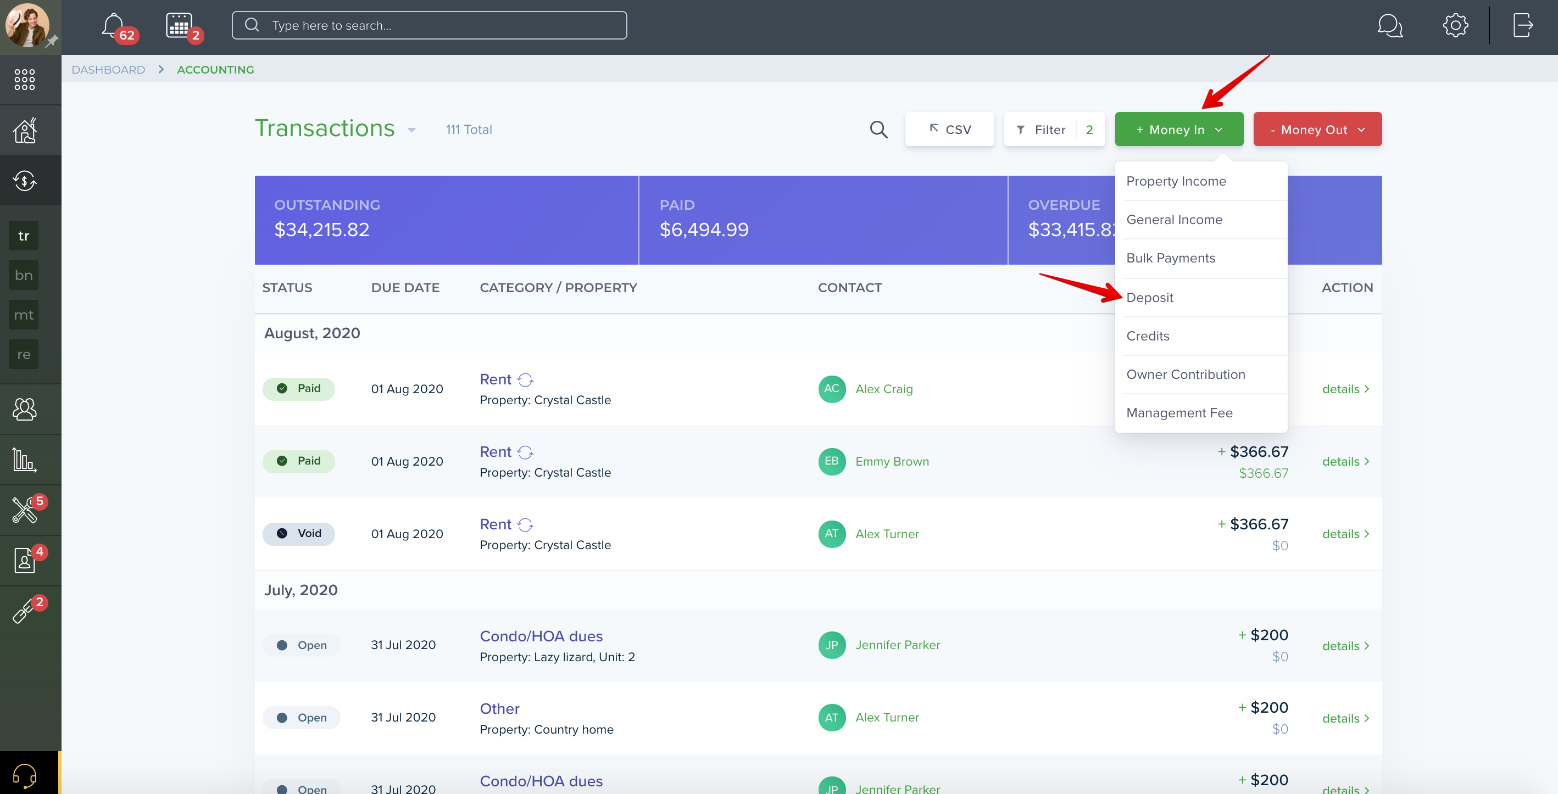Open the Filter button with 2 filters

[x=1054, y=130]
